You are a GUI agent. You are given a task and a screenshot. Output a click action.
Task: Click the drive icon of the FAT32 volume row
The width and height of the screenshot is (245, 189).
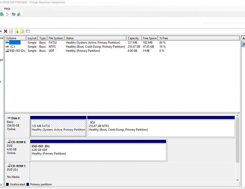point(7,42)
